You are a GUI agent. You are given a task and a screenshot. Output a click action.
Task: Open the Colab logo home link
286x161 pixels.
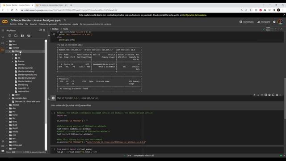(x=5, y=22)
